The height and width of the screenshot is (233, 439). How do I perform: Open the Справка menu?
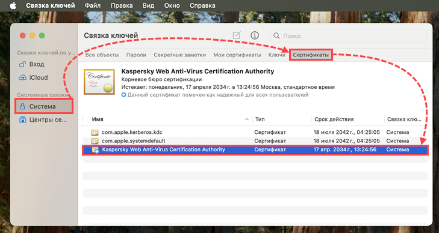click(x=202, y=5)
